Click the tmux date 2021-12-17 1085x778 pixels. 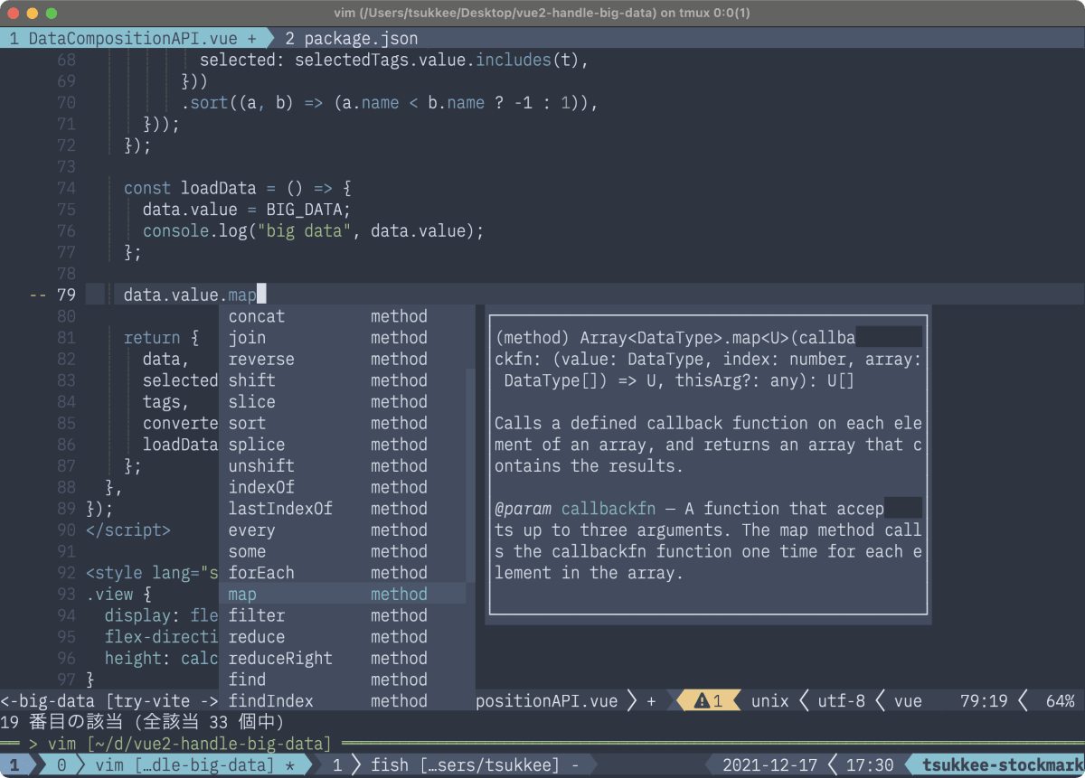coord(769,765)
